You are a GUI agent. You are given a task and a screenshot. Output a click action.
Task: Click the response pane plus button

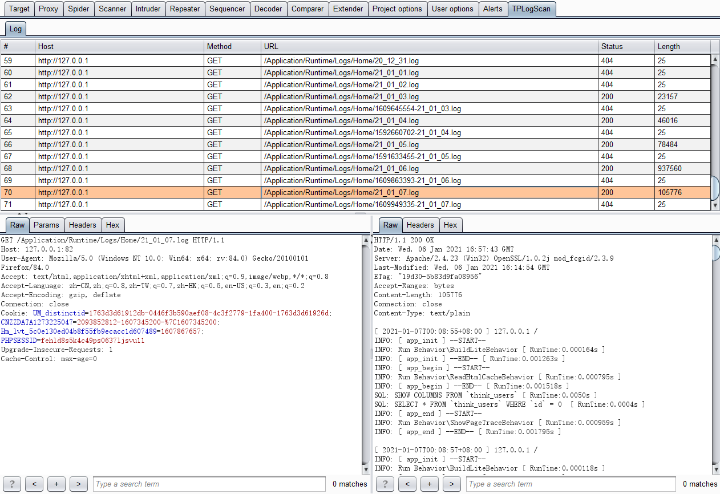coord(430,484)
